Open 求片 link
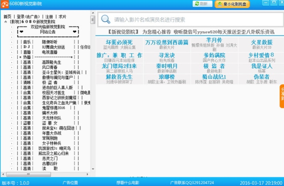The height and width of the screenshot is (186, 284). pos(62,17)
